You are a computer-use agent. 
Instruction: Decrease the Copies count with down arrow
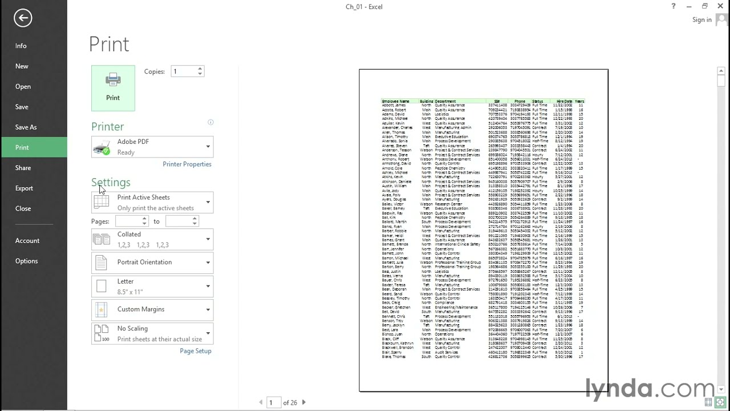pos(200,74)
